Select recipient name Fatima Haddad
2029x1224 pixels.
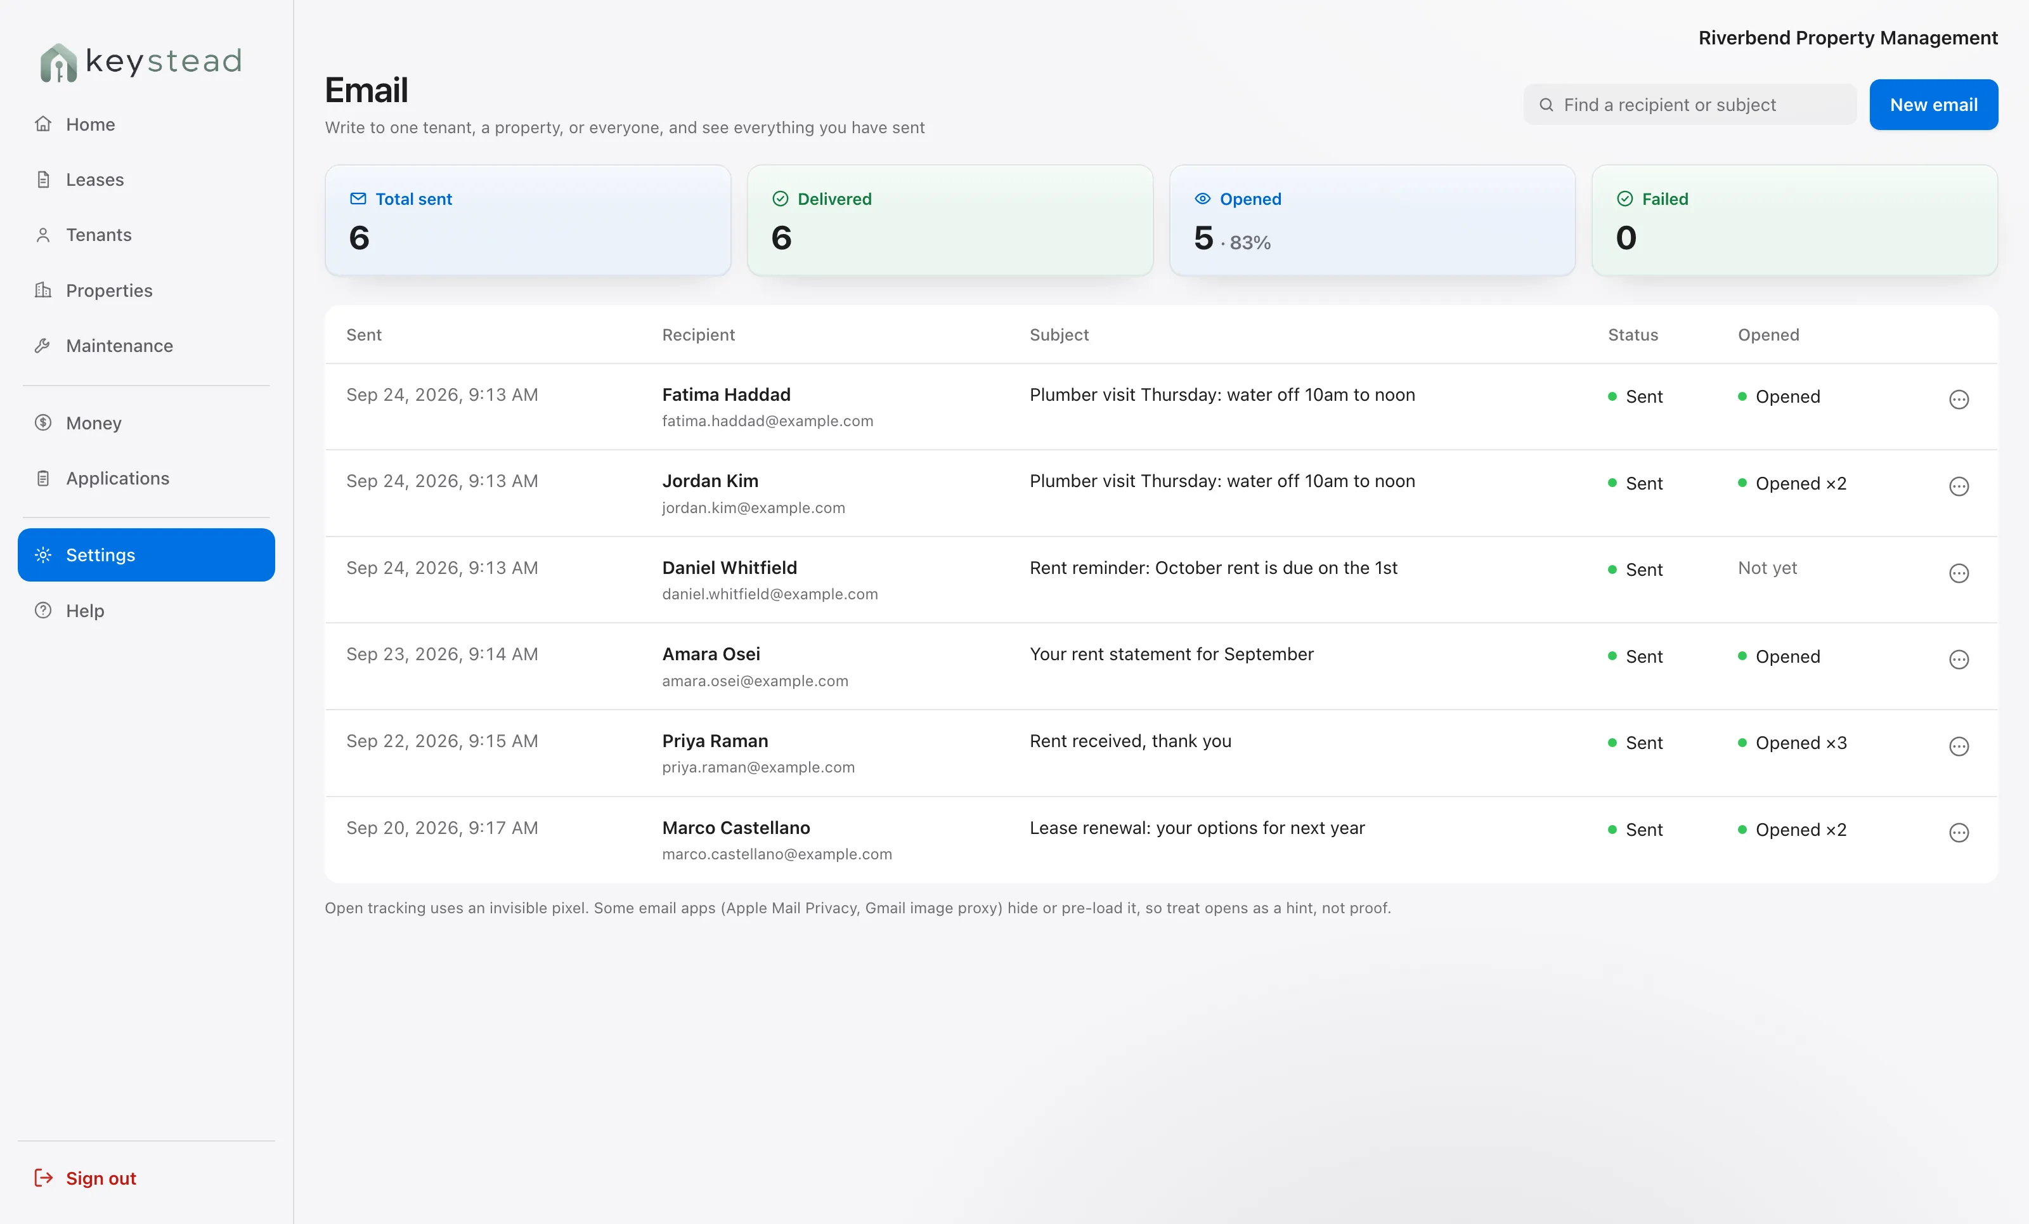pos(726,394)
